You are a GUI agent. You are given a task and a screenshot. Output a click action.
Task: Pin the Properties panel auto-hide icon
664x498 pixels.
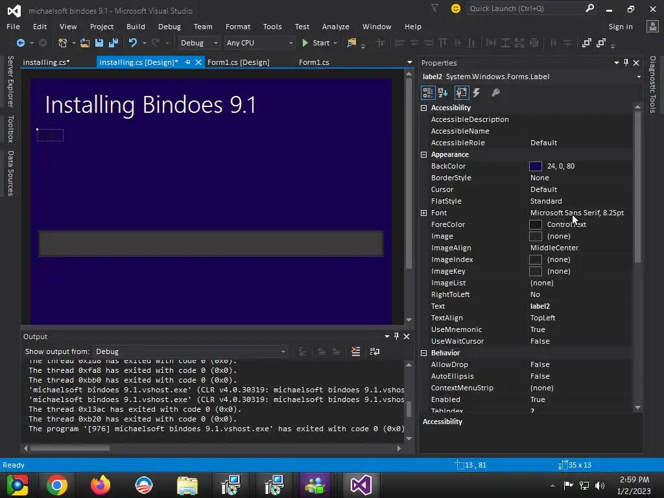click(x=626, y=63)
